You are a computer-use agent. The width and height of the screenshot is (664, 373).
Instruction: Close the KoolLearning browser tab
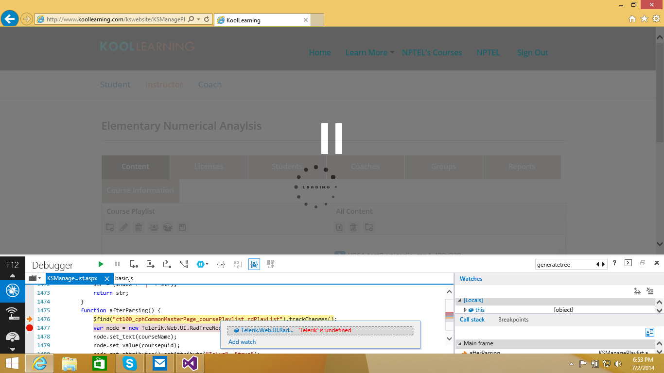[x=305, y=20]
